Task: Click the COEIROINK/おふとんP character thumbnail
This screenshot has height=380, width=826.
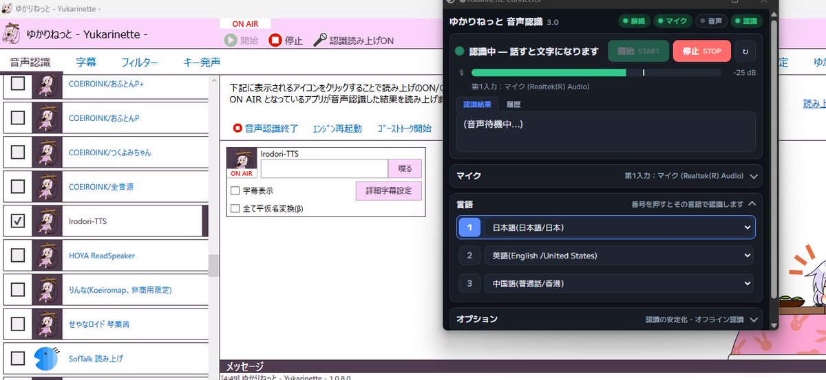Action: tap(47, 118)
